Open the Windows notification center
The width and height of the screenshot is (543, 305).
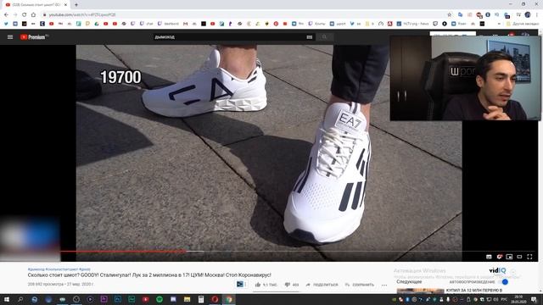(534, 299)
